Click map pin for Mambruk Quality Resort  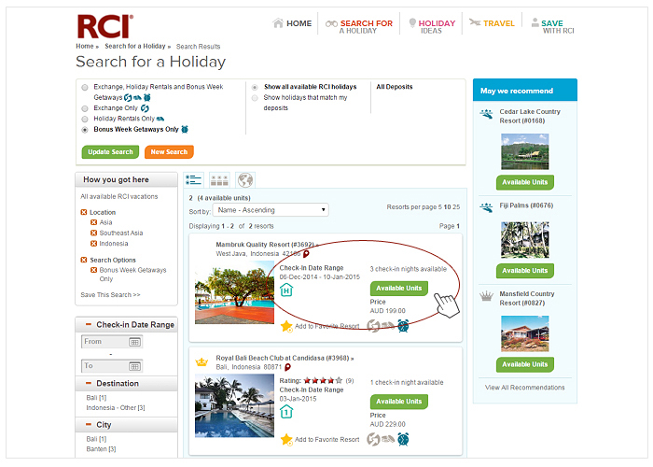click(x=306, y=254)
